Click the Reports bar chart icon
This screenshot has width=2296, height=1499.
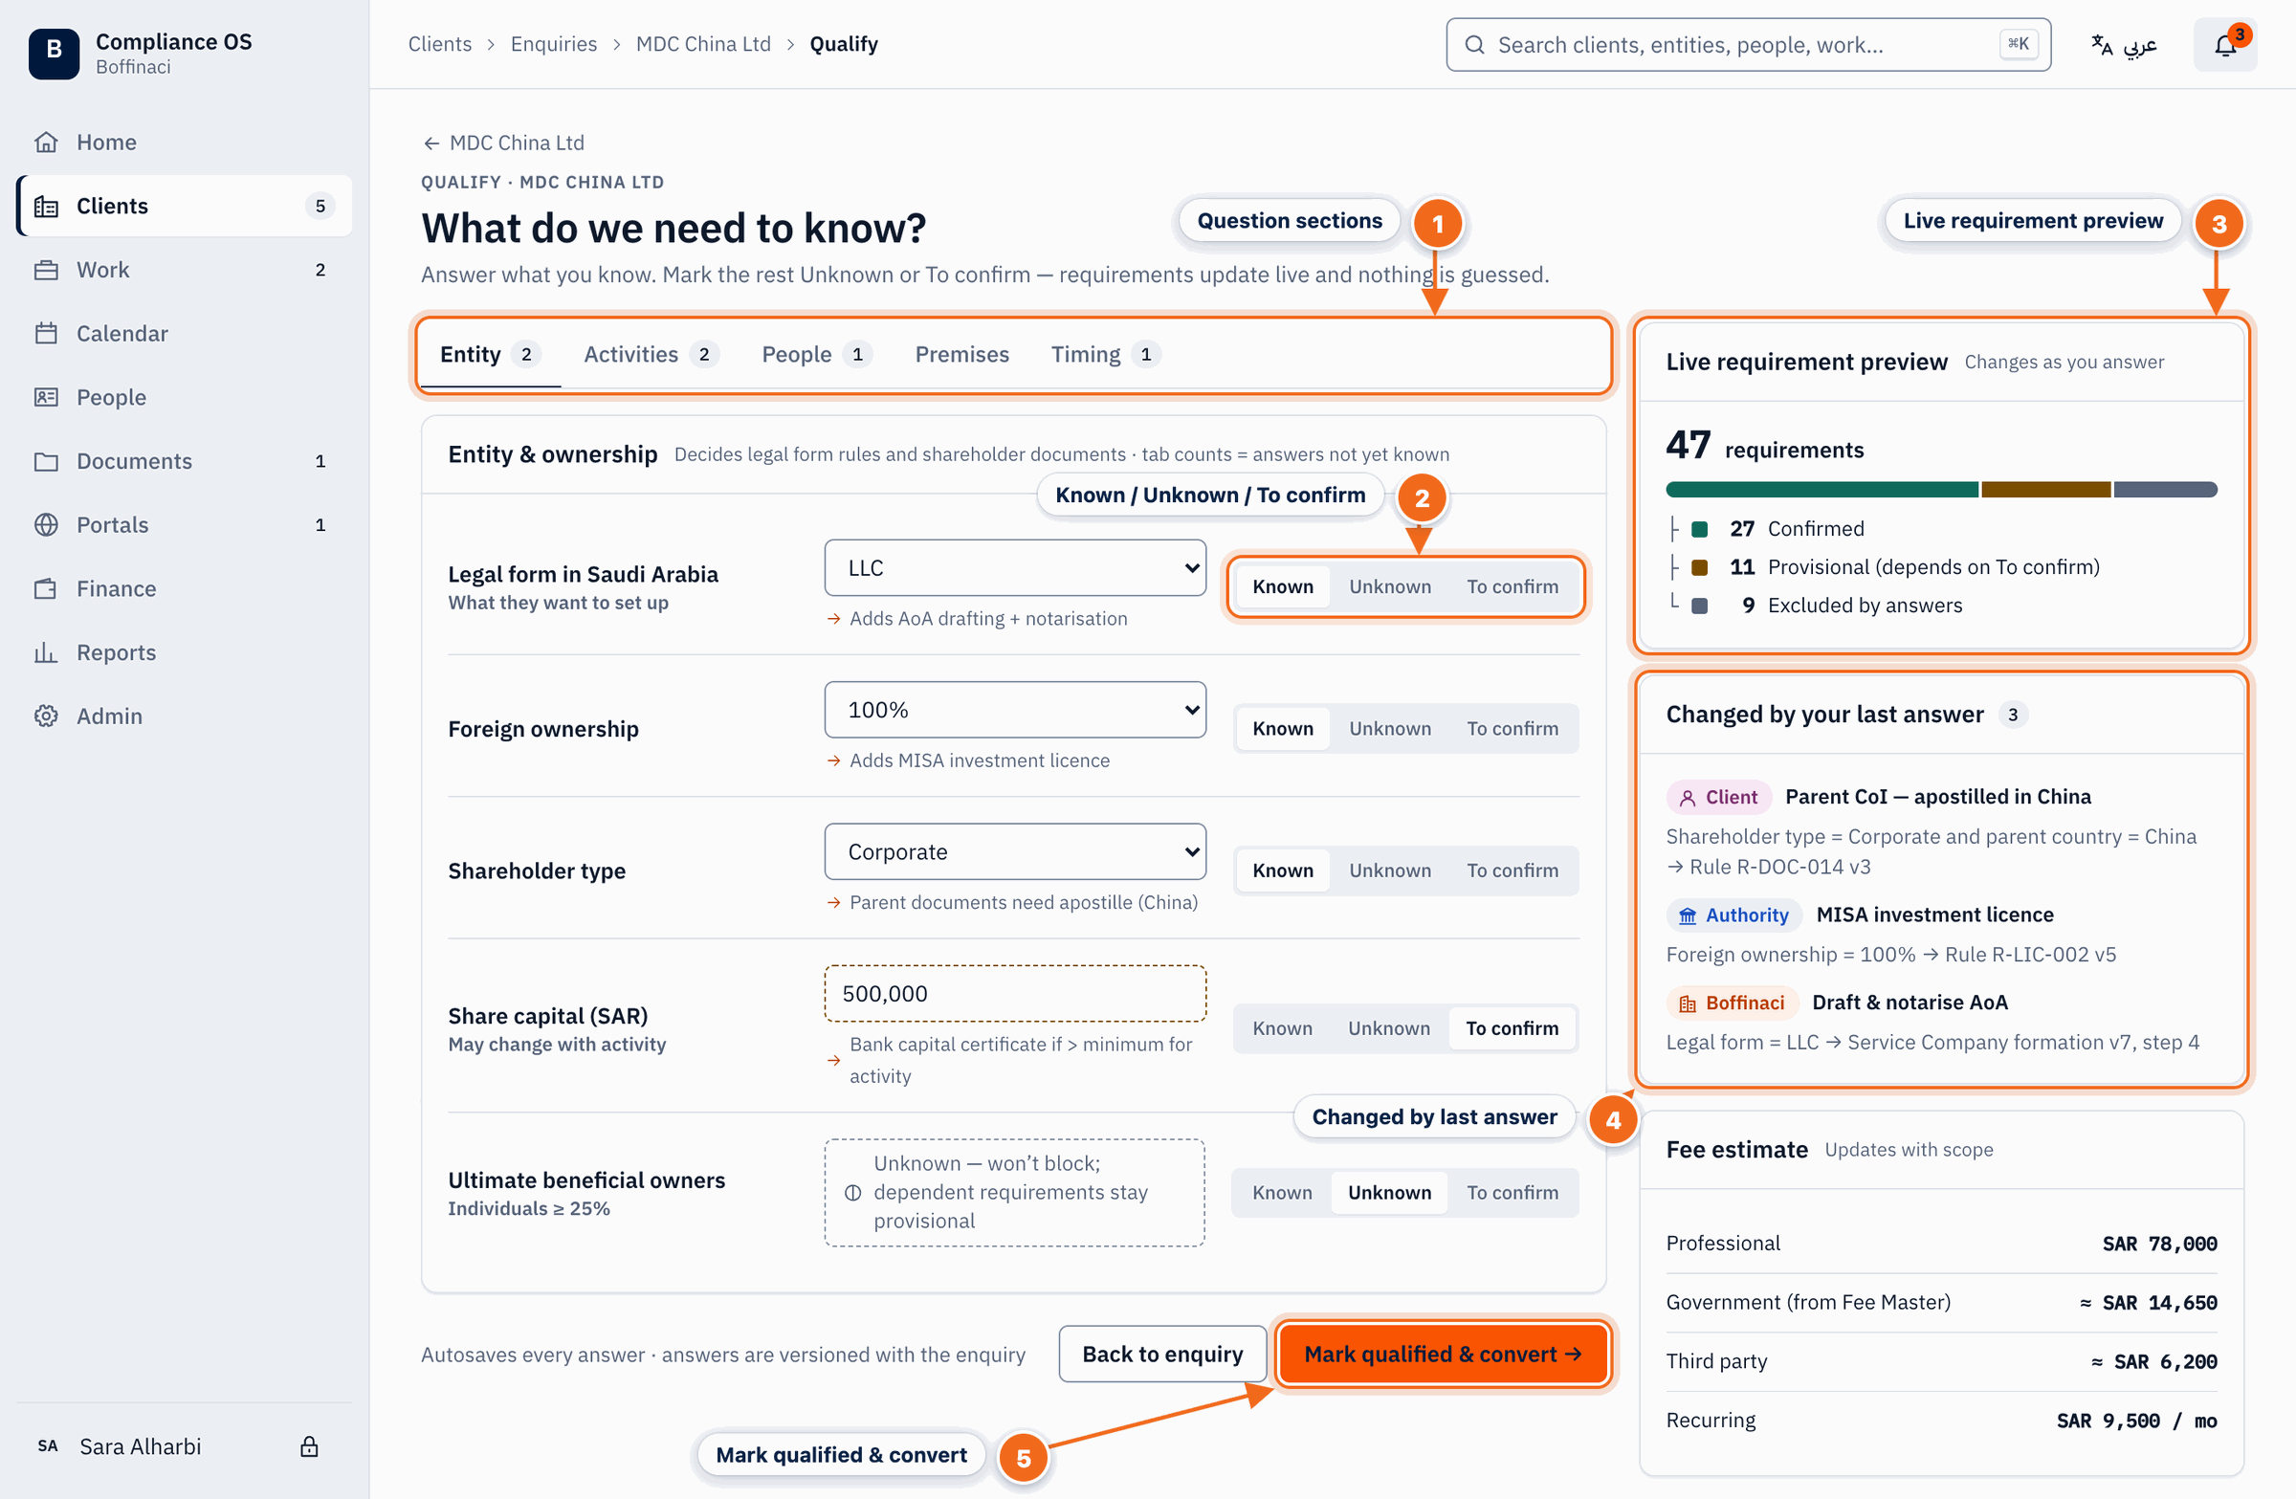tap(46, 651)
